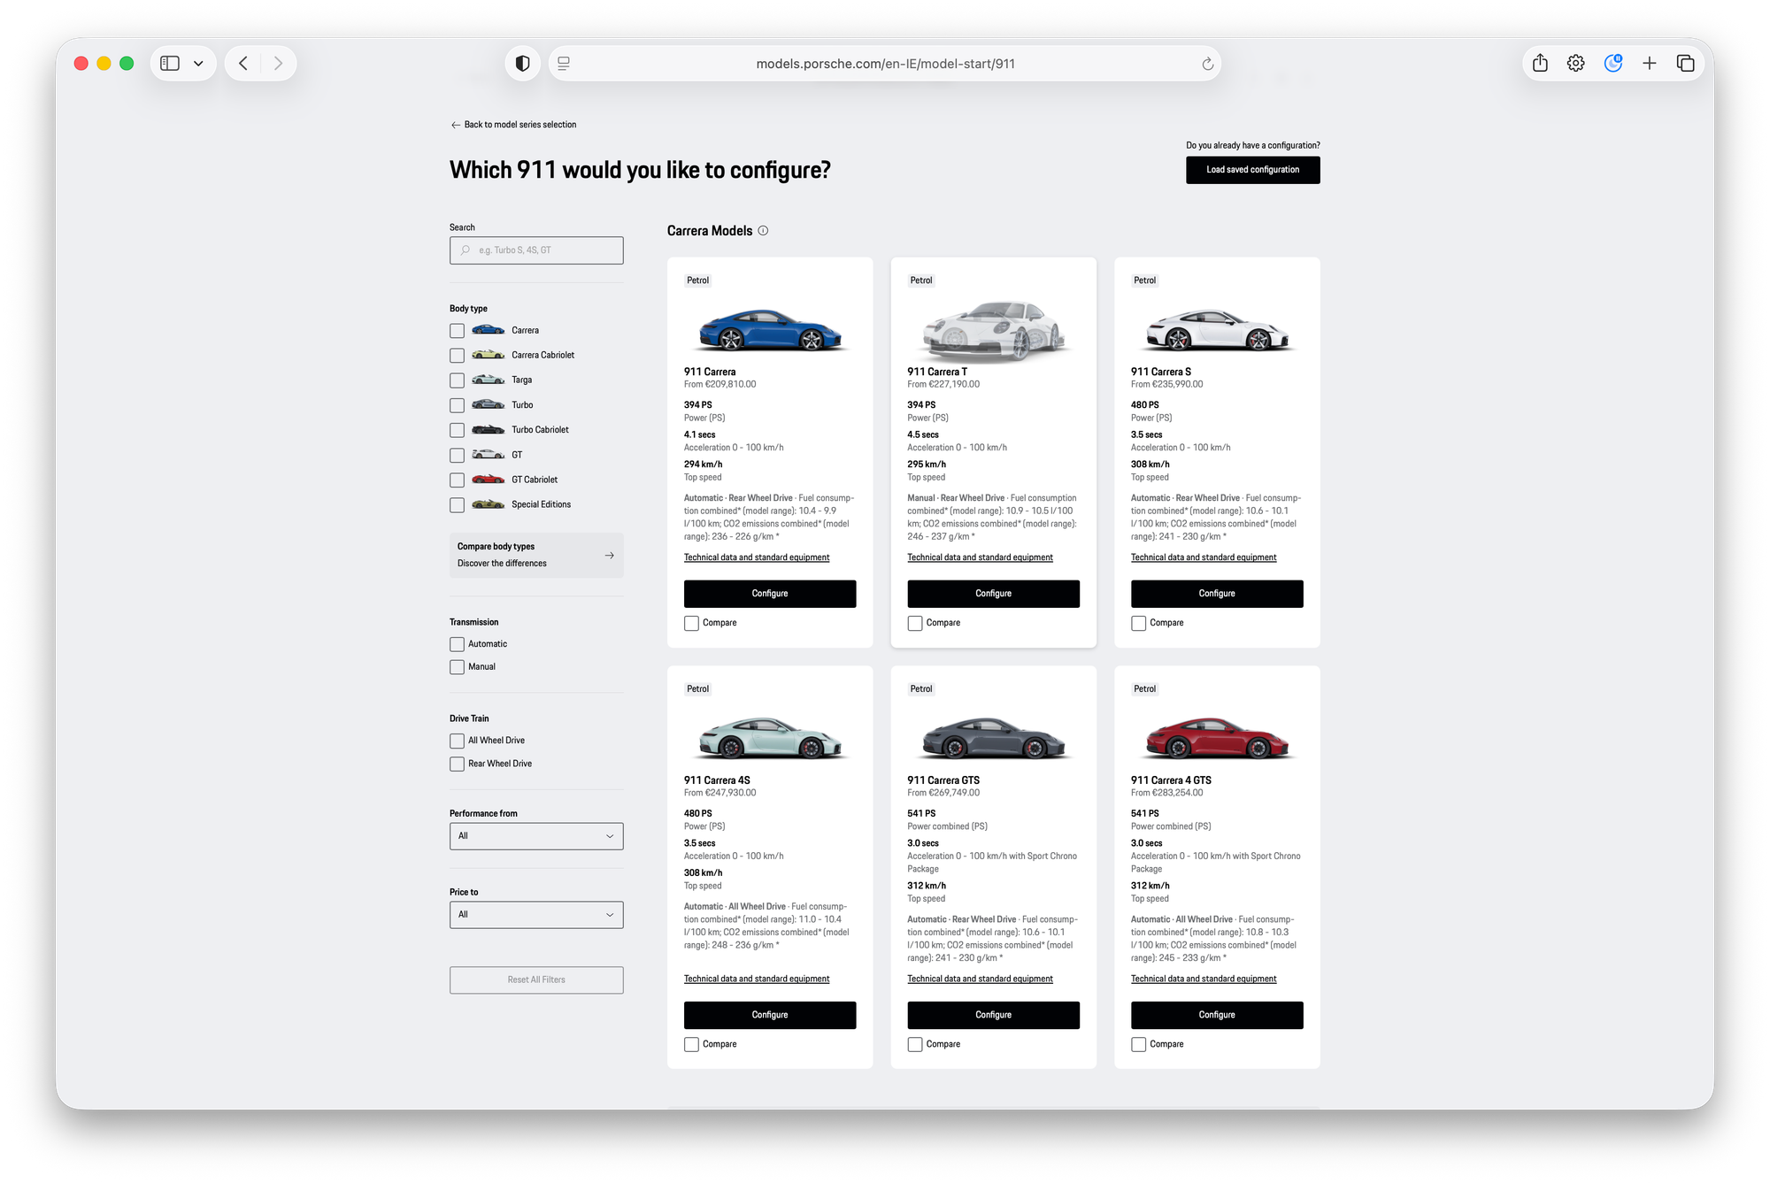This screenshot has height=1183, width=1770.
Task: Focus the model search input
Action: (x=536, y=250)
